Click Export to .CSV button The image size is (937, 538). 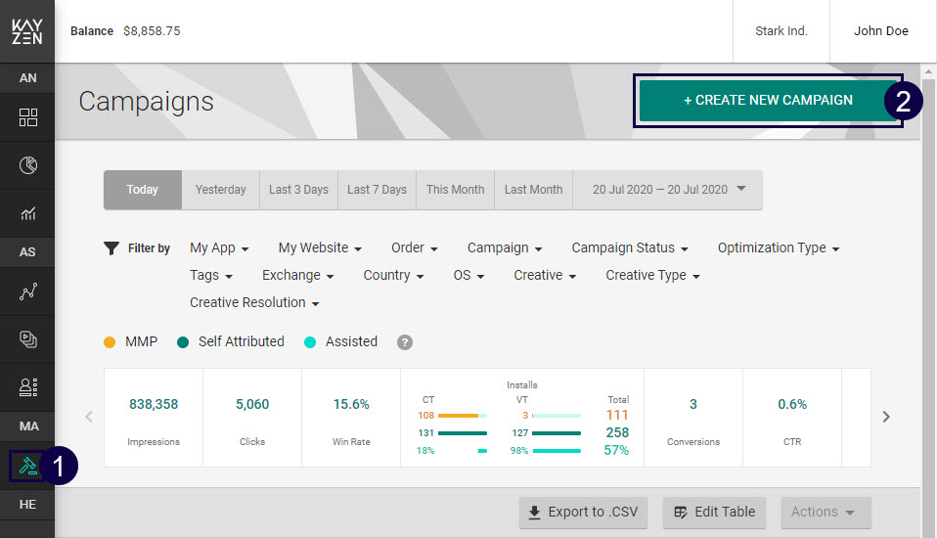[x=582, y=512]
